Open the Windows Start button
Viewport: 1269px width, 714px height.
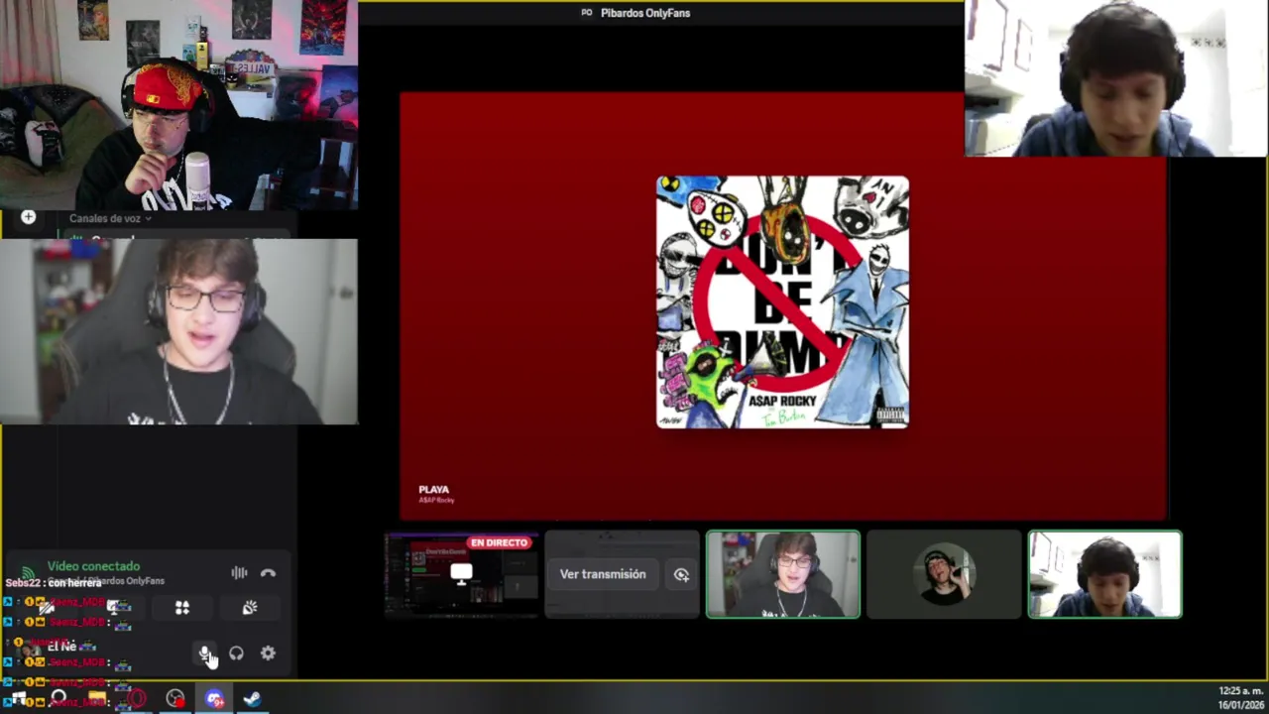click(19, 699)
